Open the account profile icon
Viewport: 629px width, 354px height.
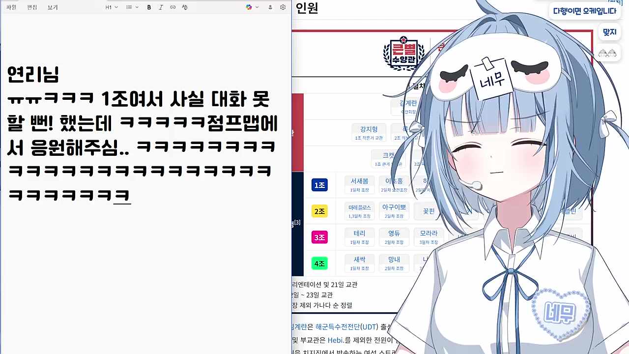coord(270,7)
